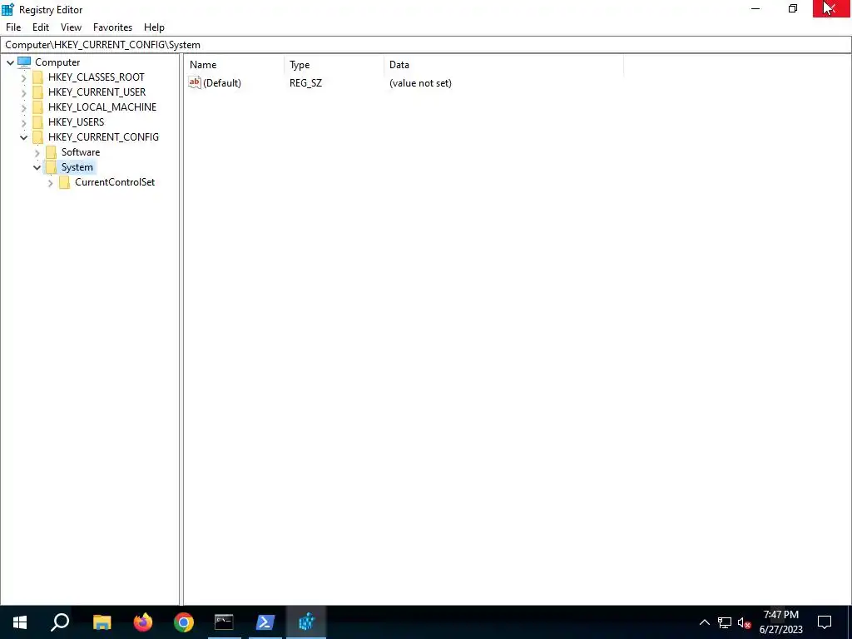Screen dimensions: 852x639
Task: Select CurrentControlSet folder icon
Action: point(65,182)
